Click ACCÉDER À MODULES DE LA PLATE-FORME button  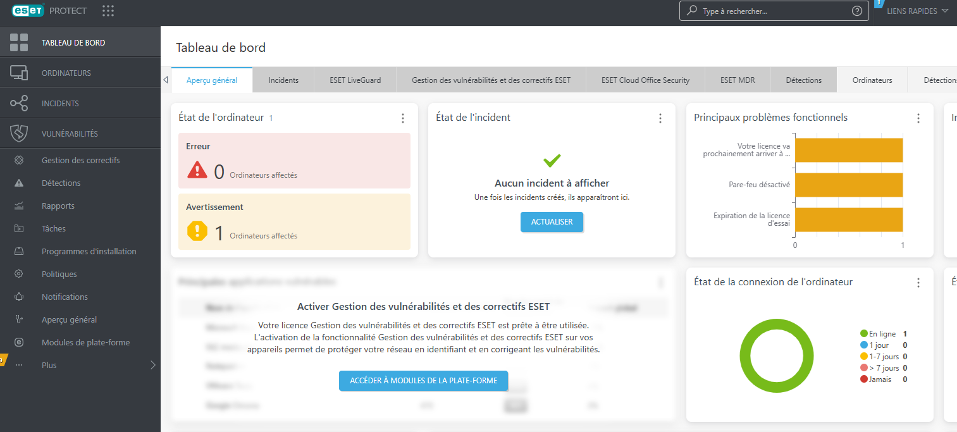[x=424, y=381]
